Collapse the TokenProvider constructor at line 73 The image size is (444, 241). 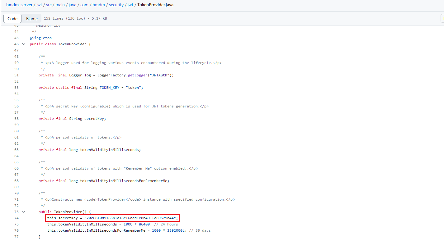click(24, 212)
